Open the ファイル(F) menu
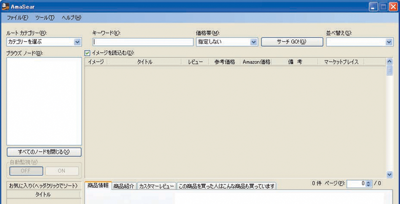Screen dimensions: 400x204 click(x=17, y=18)
